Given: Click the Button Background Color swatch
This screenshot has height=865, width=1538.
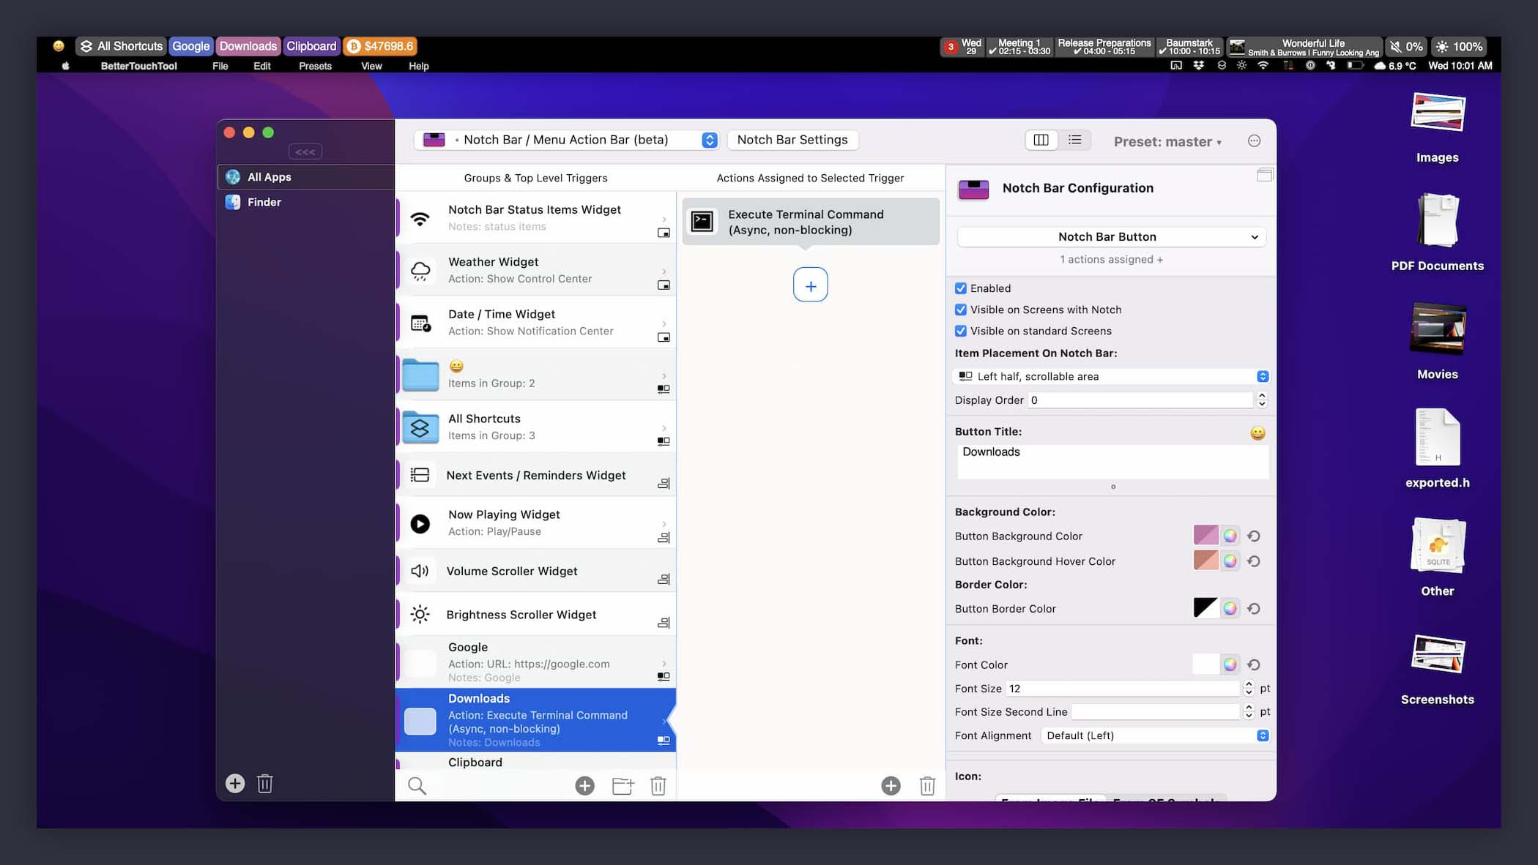Looking at the screenshot, I should point(1205,536).
